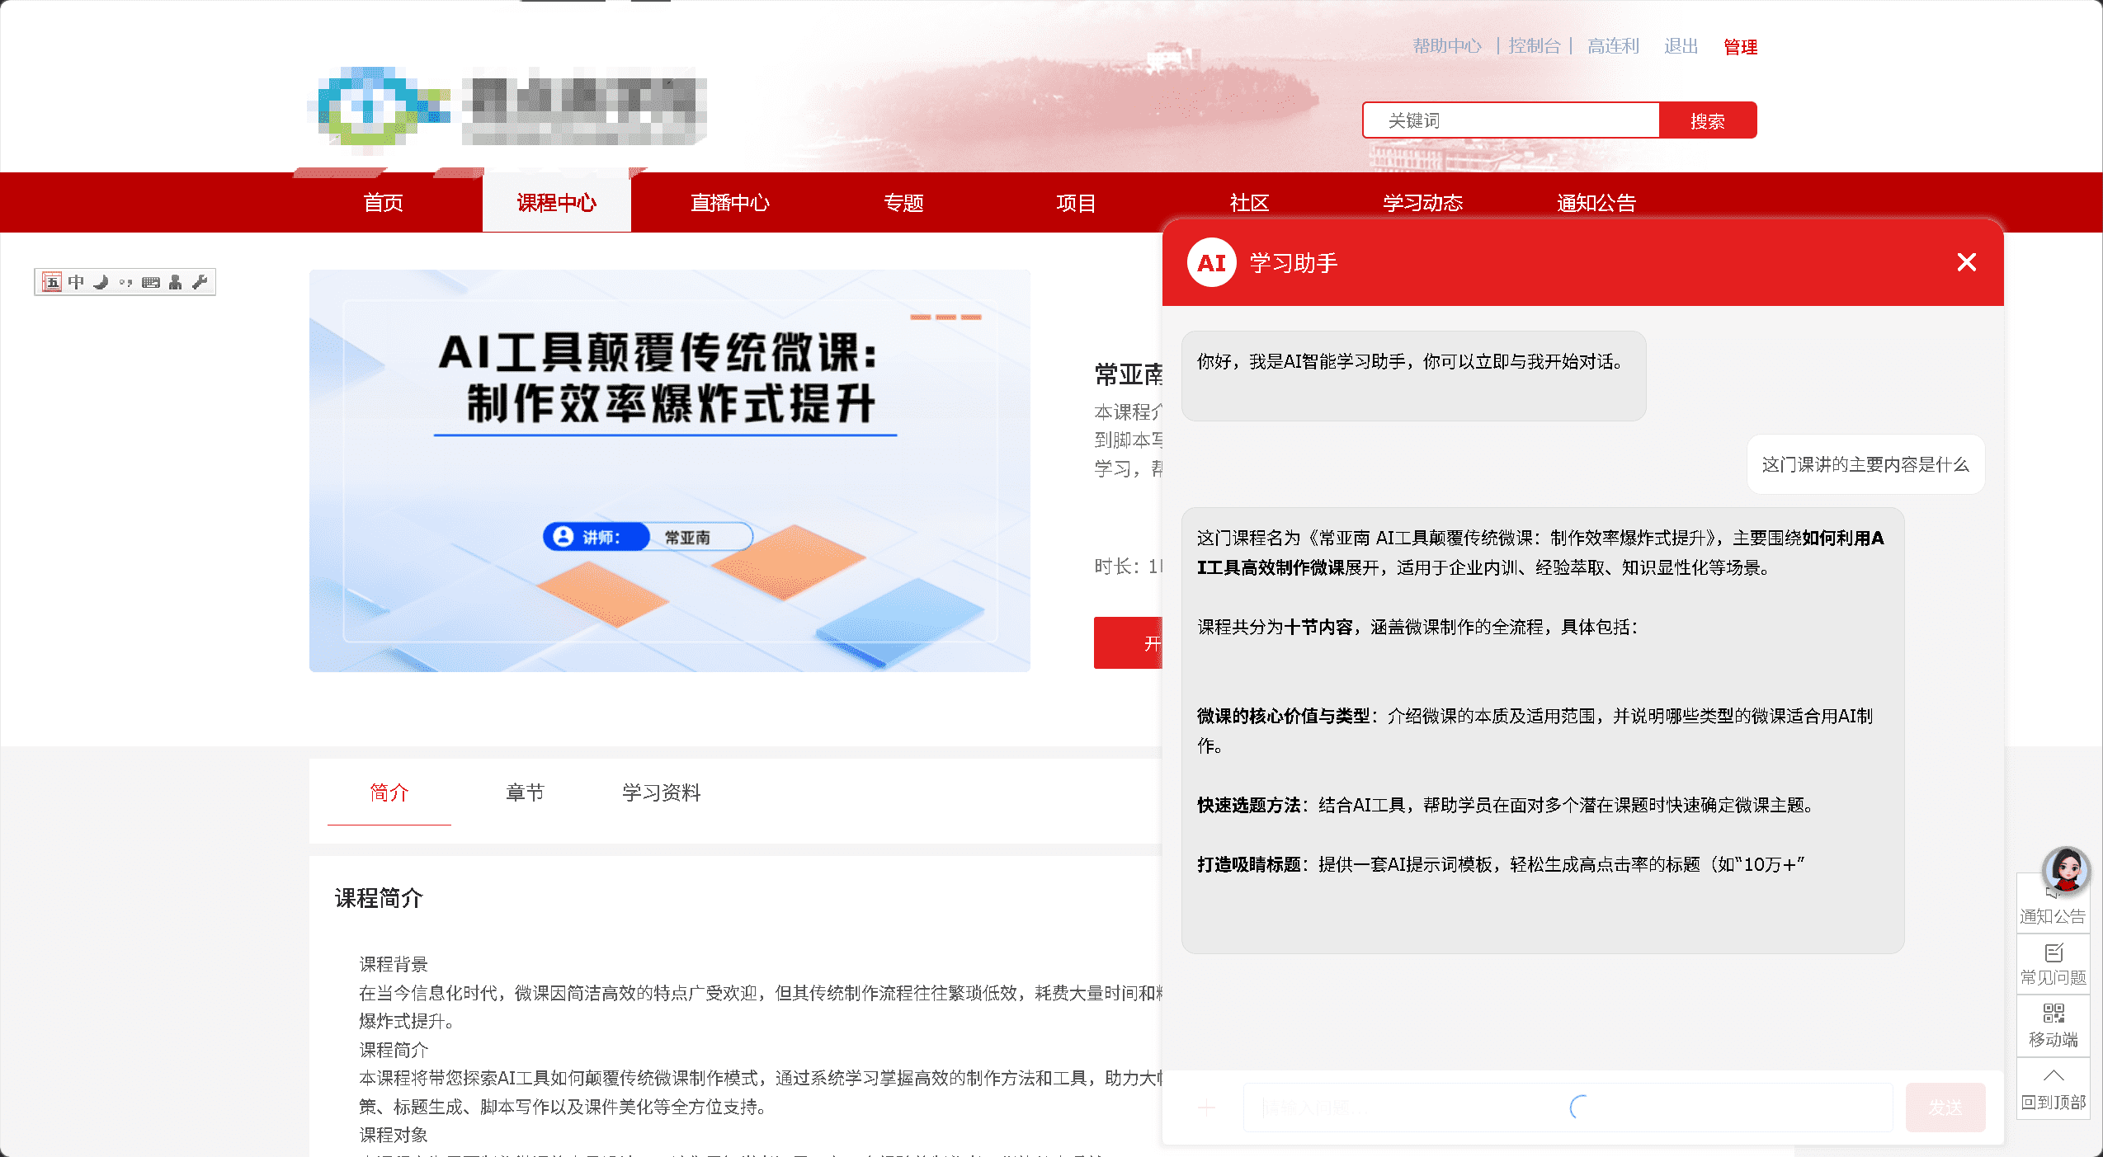Viewport: 2103px width, 1157px height.
Task: Click the cartoon girl avatar icon
Action: [2065, 871]
